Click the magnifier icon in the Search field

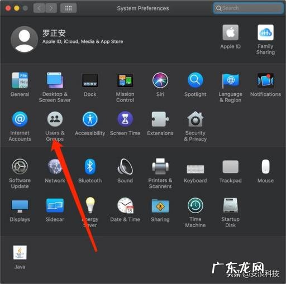tap(218, 8)
